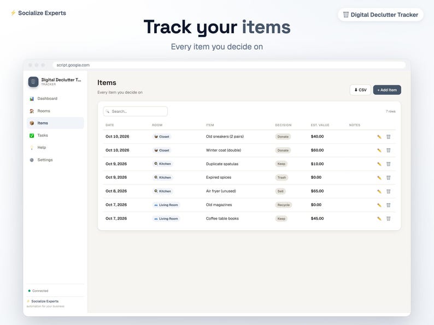
Task: Click the Settings gear icon
Action: tap(32, 160)
